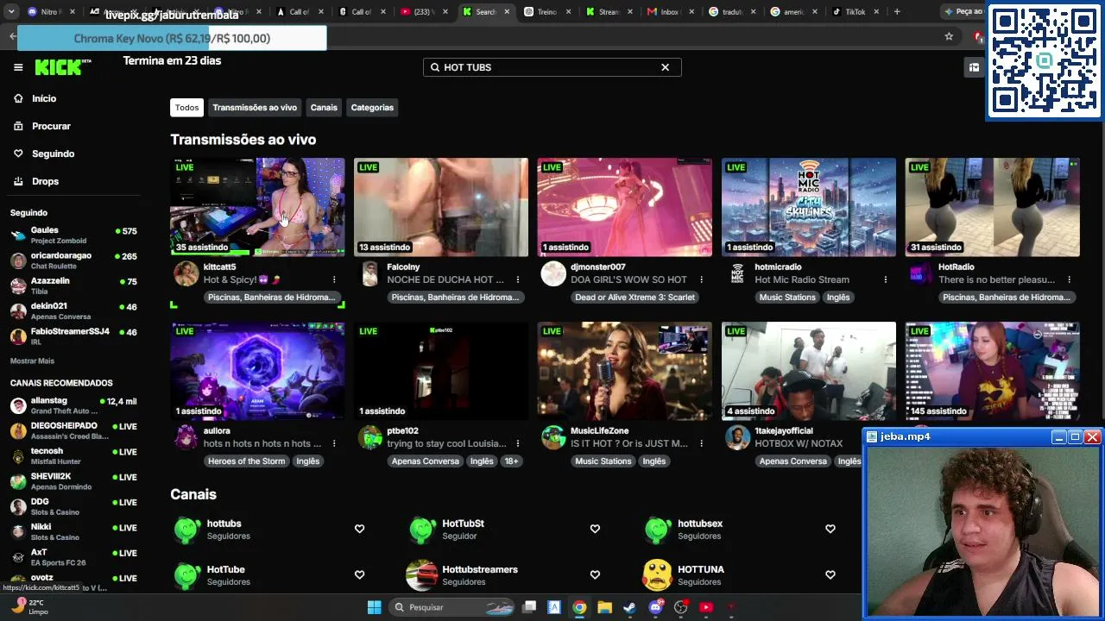The height and width of the screenshot is (621, 1105).
Task: Follow the hottubs channel
Action: [x=359, y=529]
